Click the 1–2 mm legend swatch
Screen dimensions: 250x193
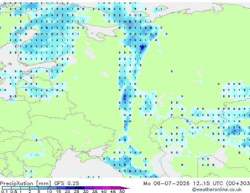point(25,188)
